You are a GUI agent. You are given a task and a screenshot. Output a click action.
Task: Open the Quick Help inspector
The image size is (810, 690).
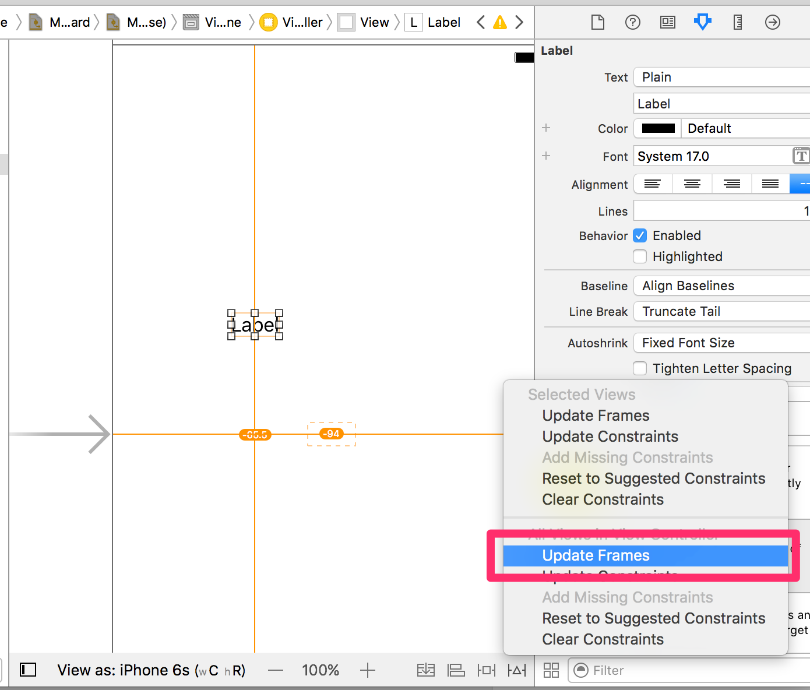(x=632, y=22)
